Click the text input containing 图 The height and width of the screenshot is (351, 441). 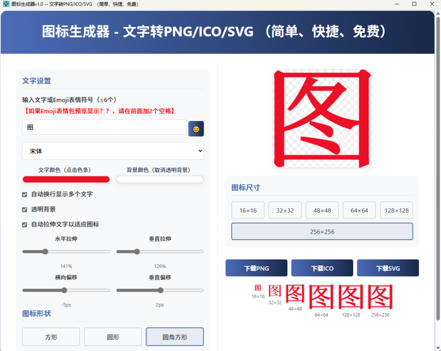tap(103, 127)
